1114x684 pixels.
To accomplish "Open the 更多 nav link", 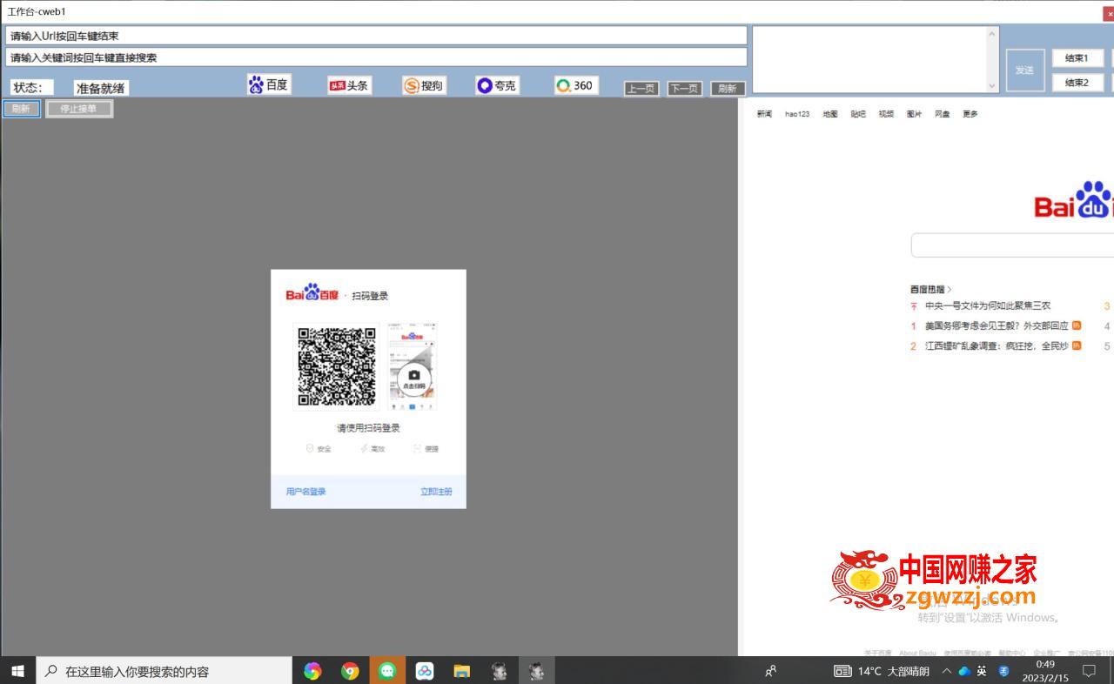I will [x=970, y=114].
